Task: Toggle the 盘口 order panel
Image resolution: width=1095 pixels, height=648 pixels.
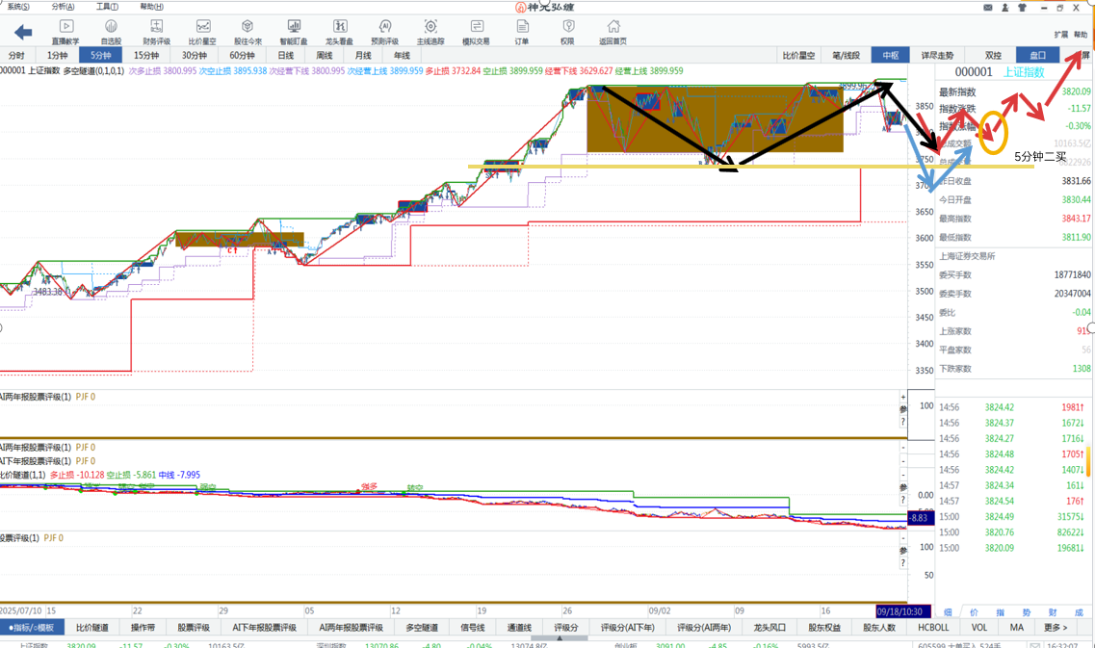Action: pyautogui.click(x=1037, y=56)
